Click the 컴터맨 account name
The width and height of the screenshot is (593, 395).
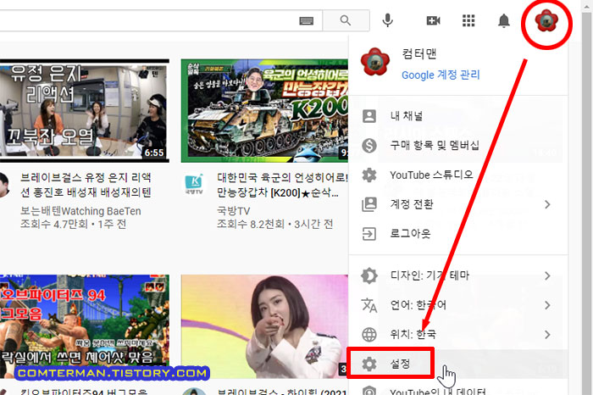(x=419, y=53)
